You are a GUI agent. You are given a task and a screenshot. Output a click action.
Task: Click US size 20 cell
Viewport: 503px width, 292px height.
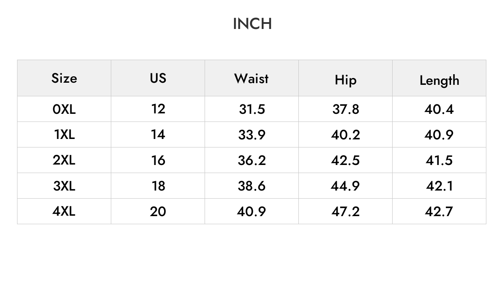coord(158,211)
